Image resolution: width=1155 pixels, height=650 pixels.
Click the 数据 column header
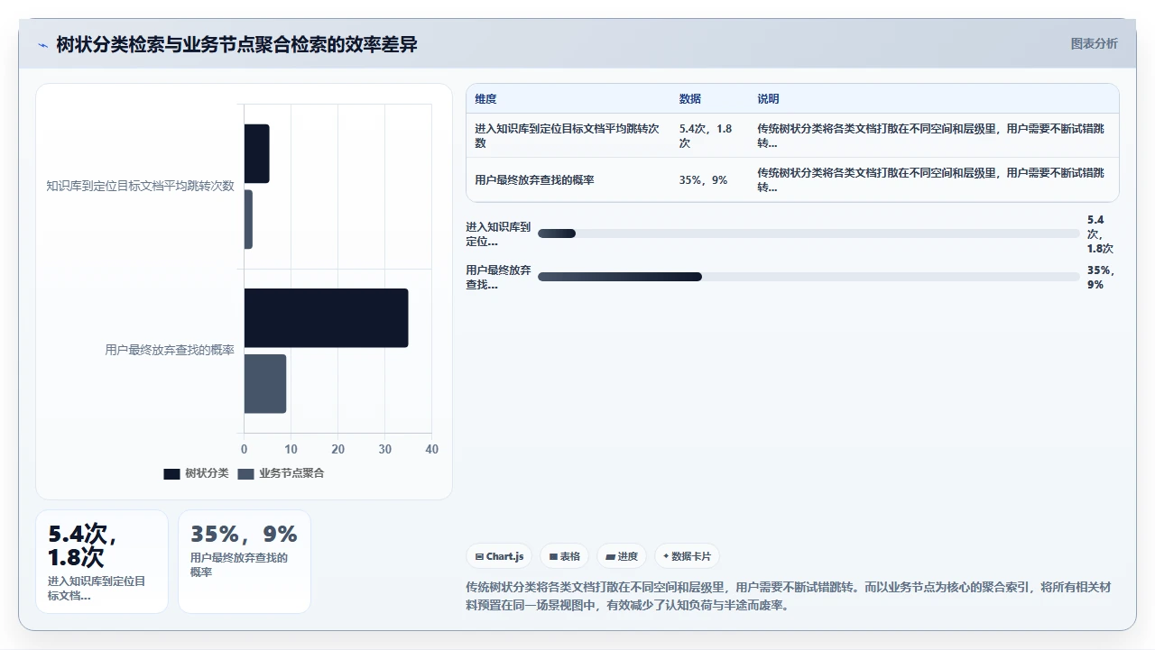(x=690, y=99)
